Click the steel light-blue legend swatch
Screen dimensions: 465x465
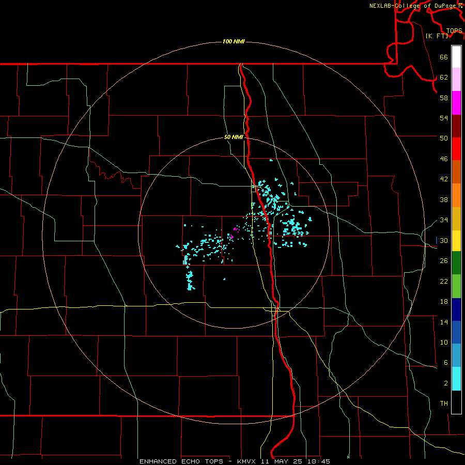456,355
